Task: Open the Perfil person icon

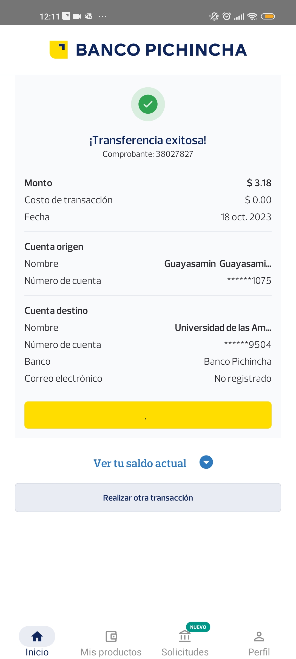Action: point(259,636)
